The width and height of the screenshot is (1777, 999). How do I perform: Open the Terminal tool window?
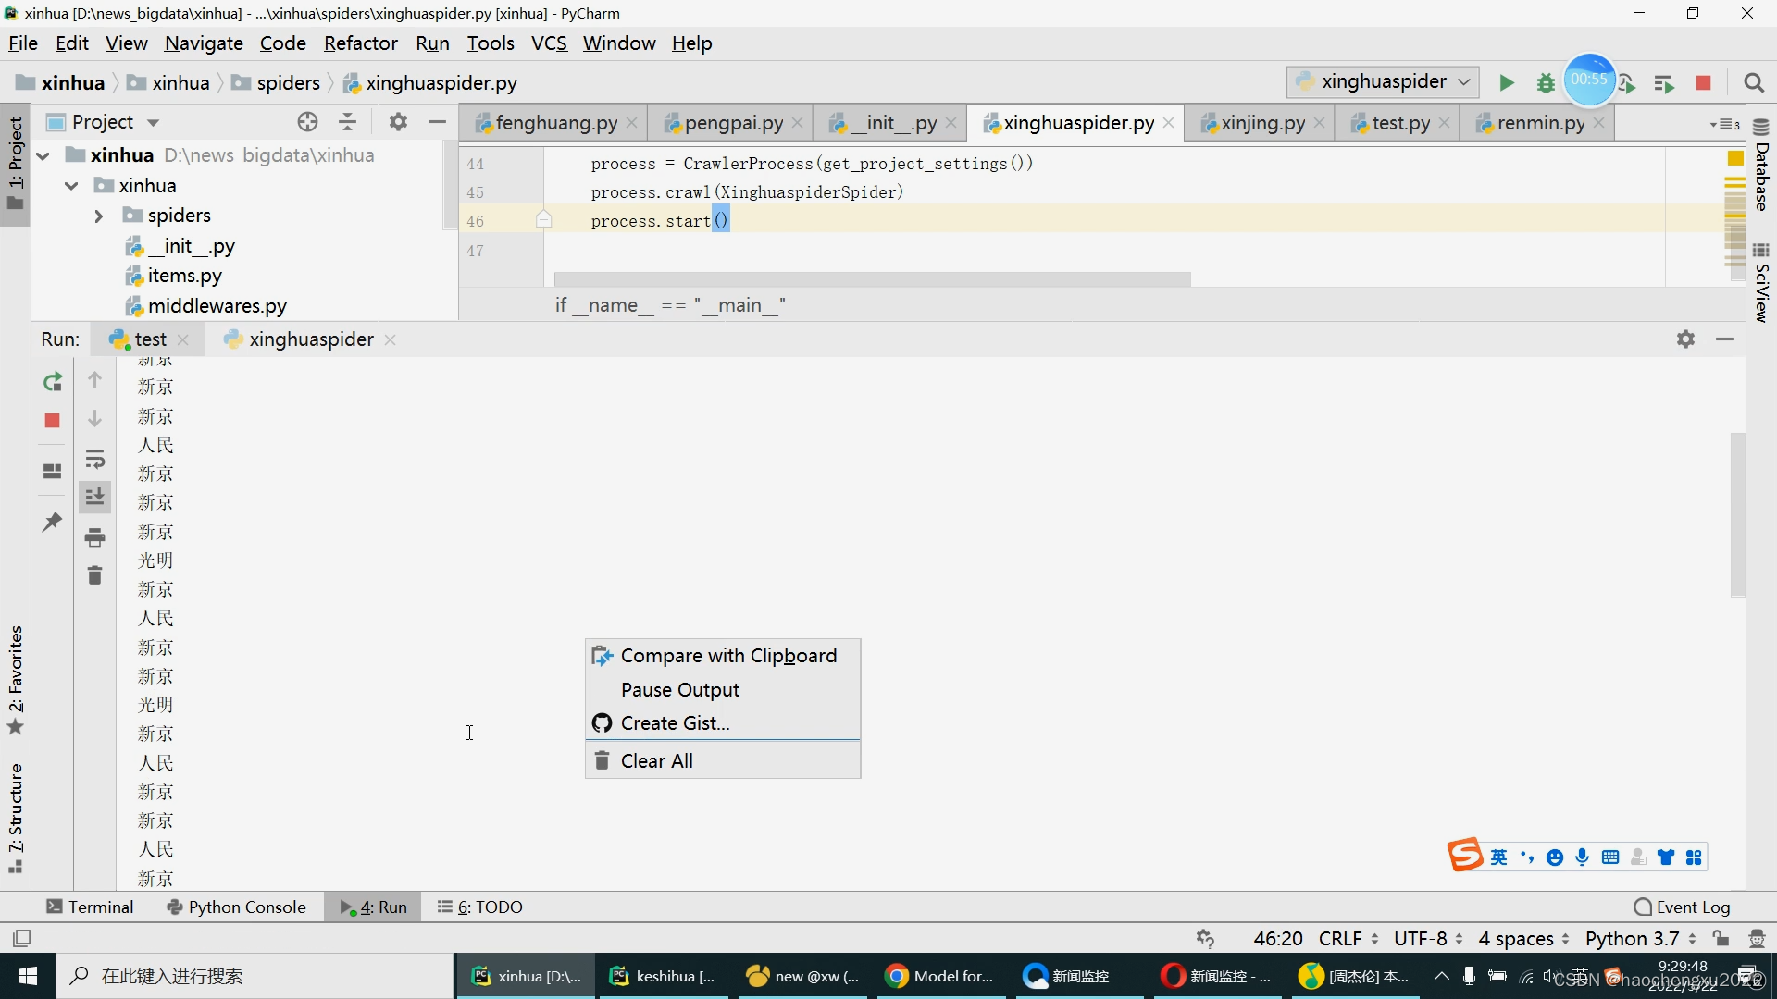[x=91, y=907]
